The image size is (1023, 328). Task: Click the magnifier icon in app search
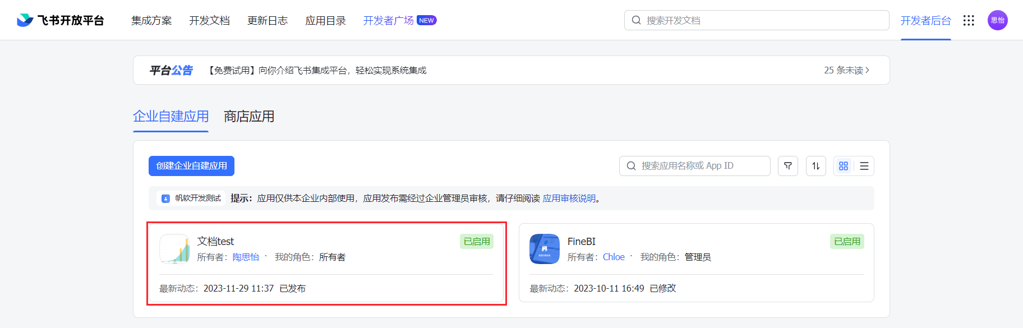pos(631,166)
